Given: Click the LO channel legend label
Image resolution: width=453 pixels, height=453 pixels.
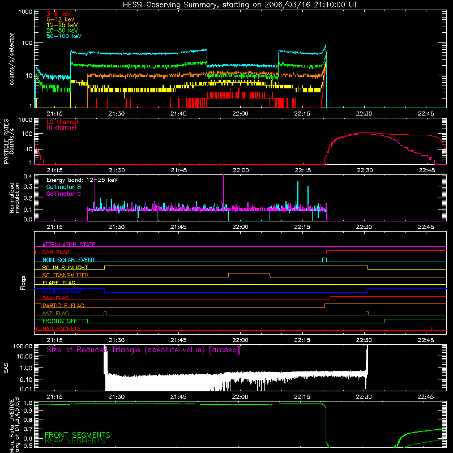Looking at the screenshot, I should click(62, 122).
